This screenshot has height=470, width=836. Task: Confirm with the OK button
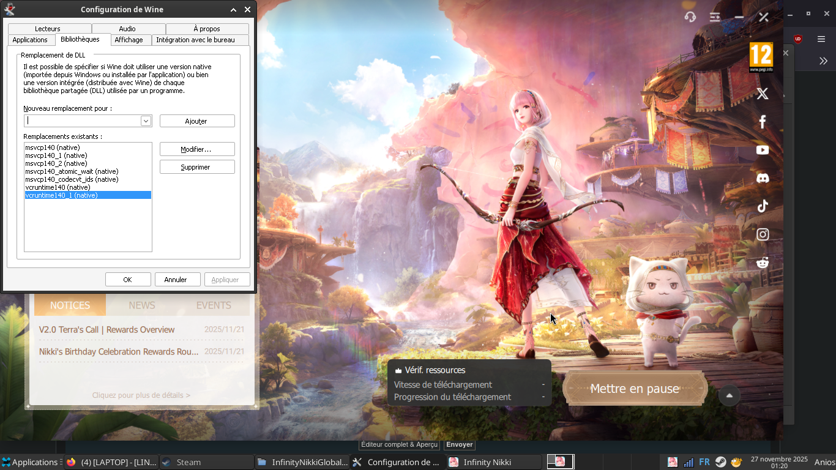pyautogui.click(x=128, y=280)
